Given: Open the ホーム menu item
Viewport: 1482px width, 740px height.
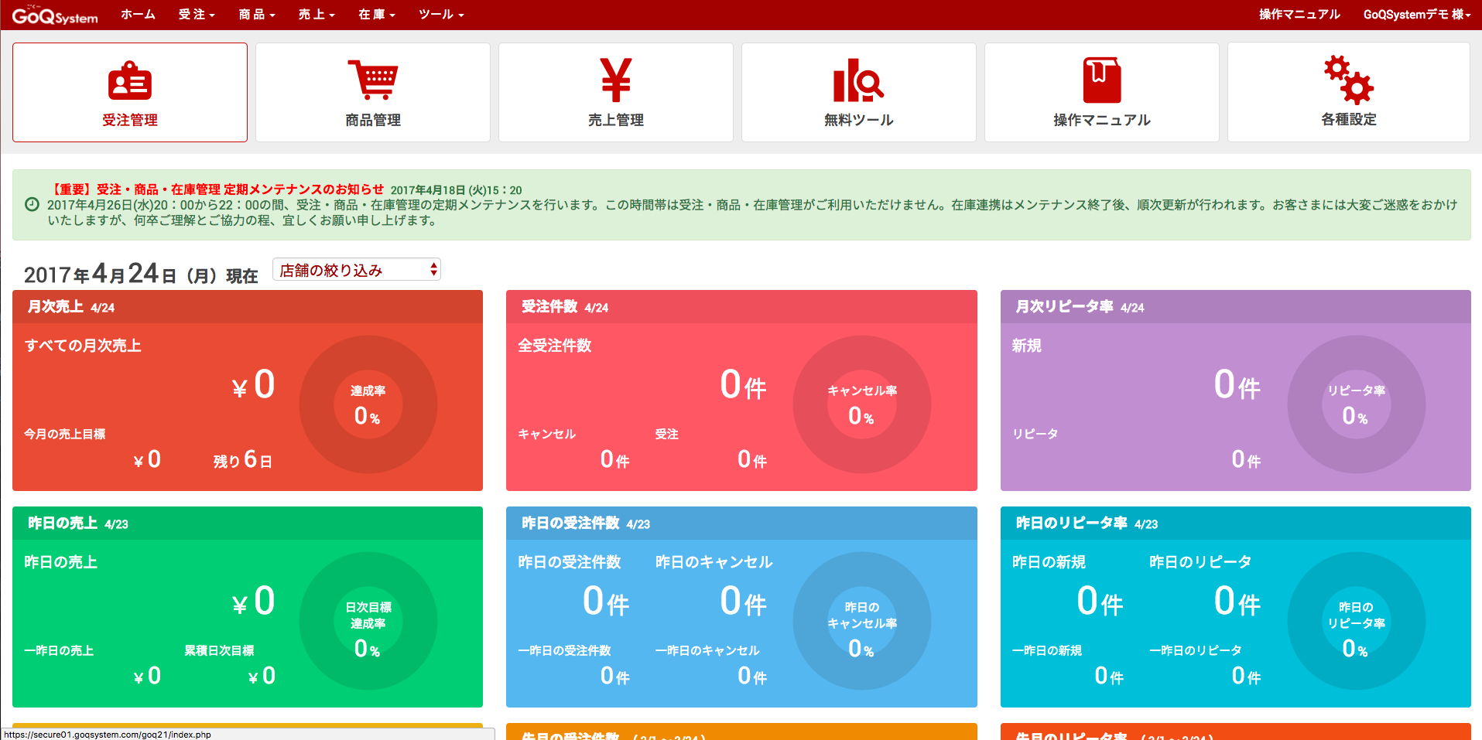Looking at the screenshot, I should tap(139, 15).
